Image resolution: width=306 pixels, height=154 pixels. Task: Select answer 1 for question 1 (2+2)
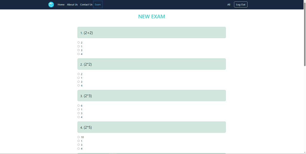79,46
